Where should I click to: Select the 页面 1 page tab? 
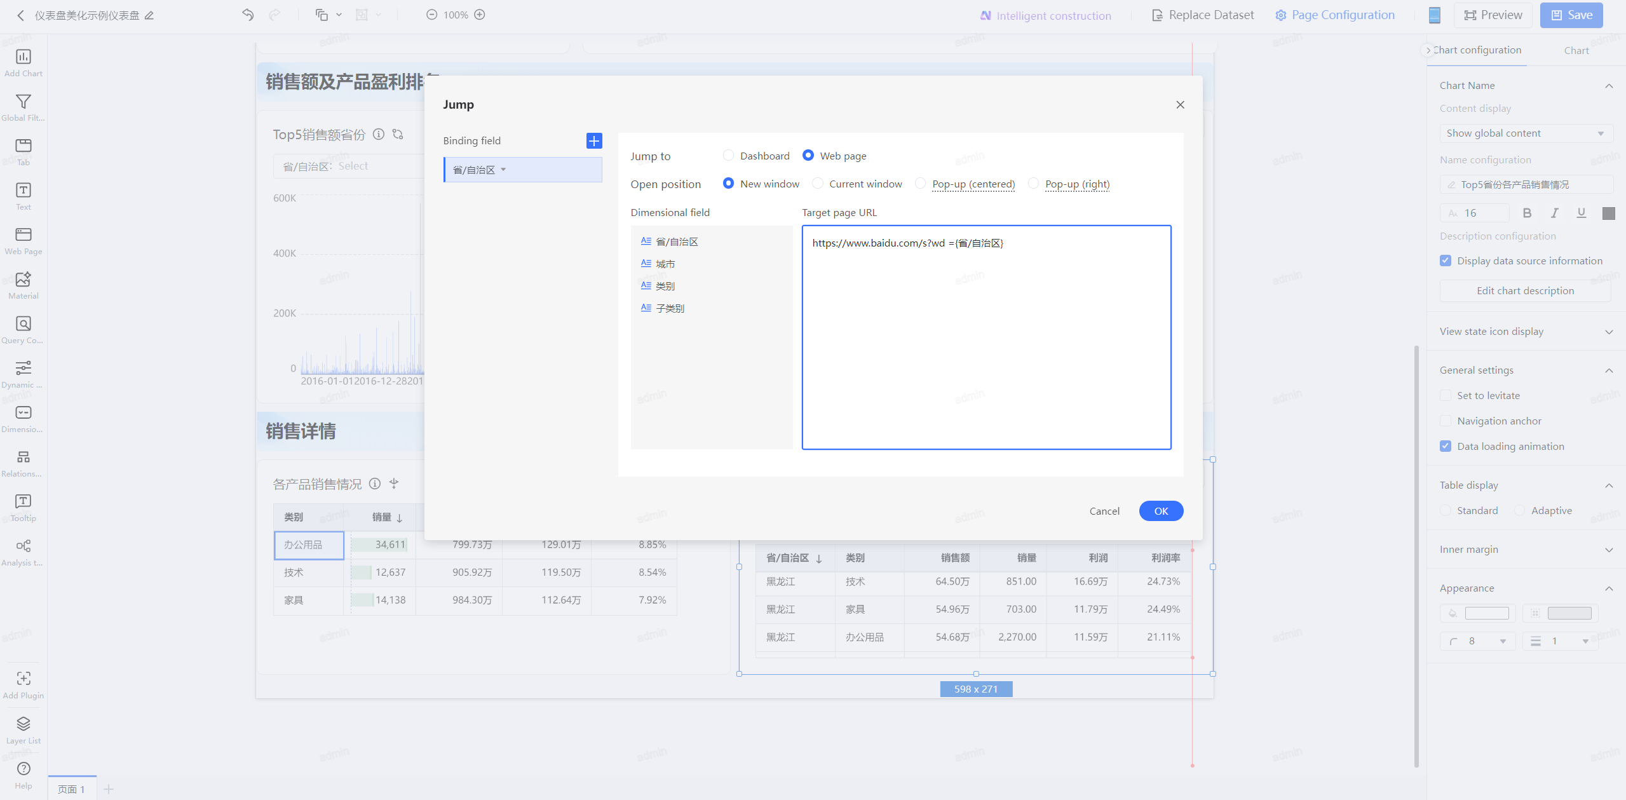point(72,789)
